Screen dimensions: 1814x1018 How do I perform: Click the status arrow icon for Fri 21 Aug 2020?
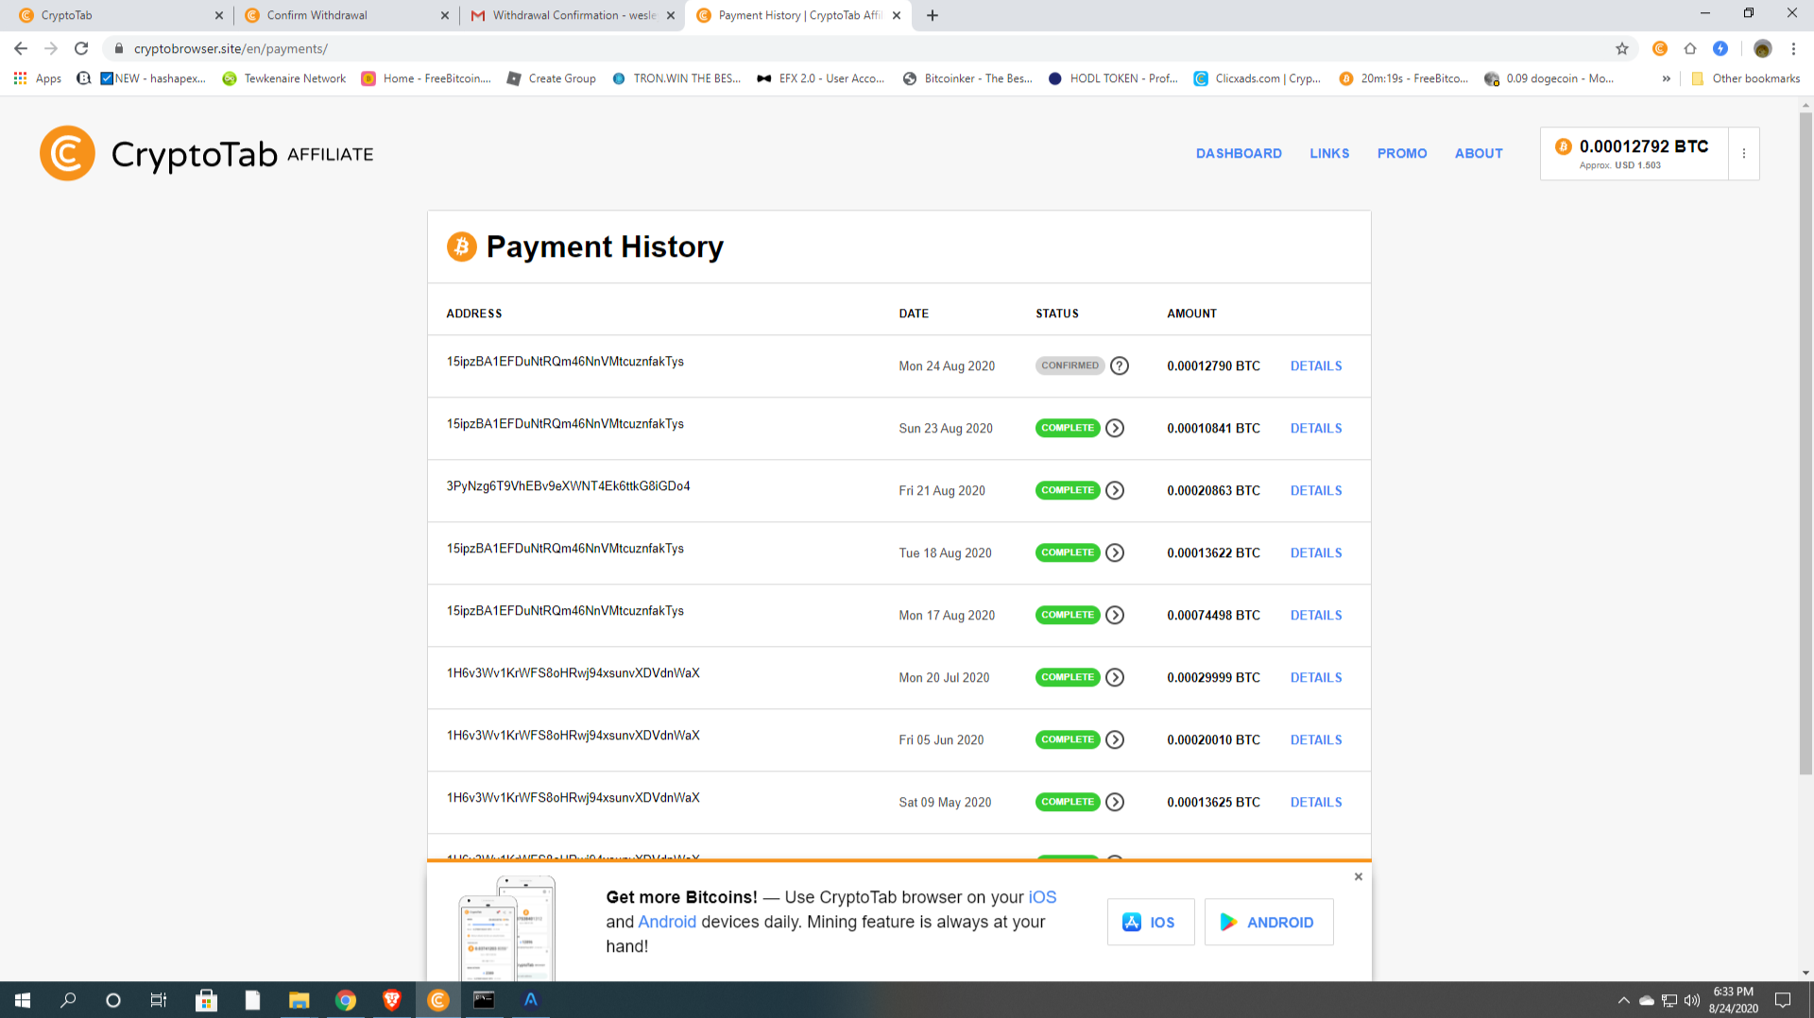pos(1115,490)
